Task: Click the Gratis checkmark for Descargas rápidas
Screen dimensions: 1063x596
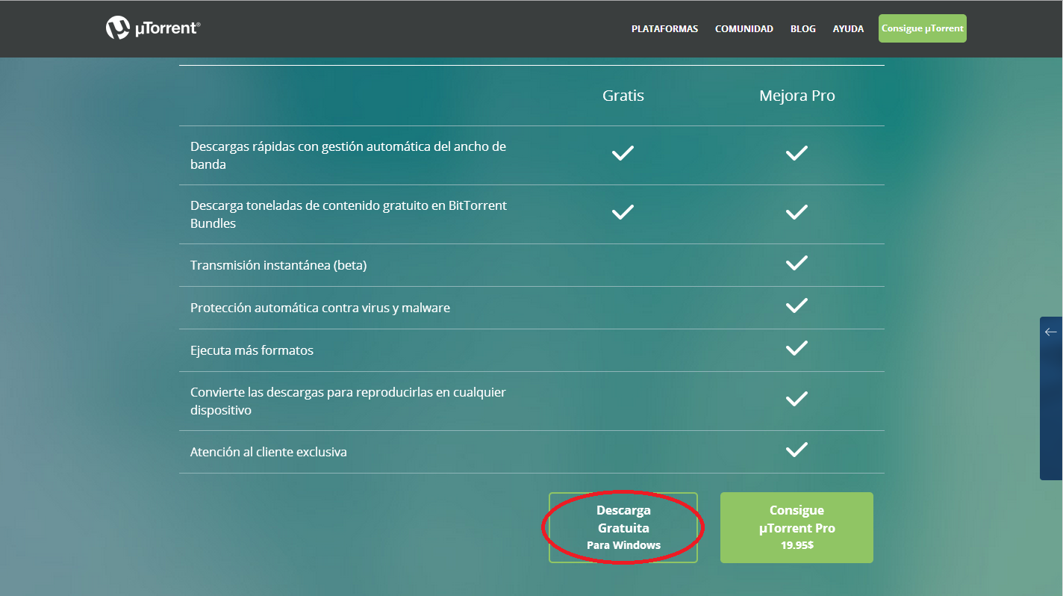Action: point(623,153)
